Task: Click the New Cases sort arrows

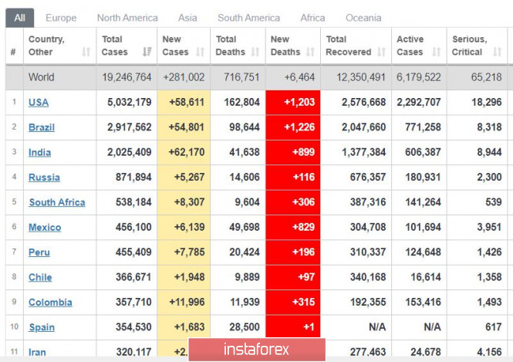Action: point(200,52)
